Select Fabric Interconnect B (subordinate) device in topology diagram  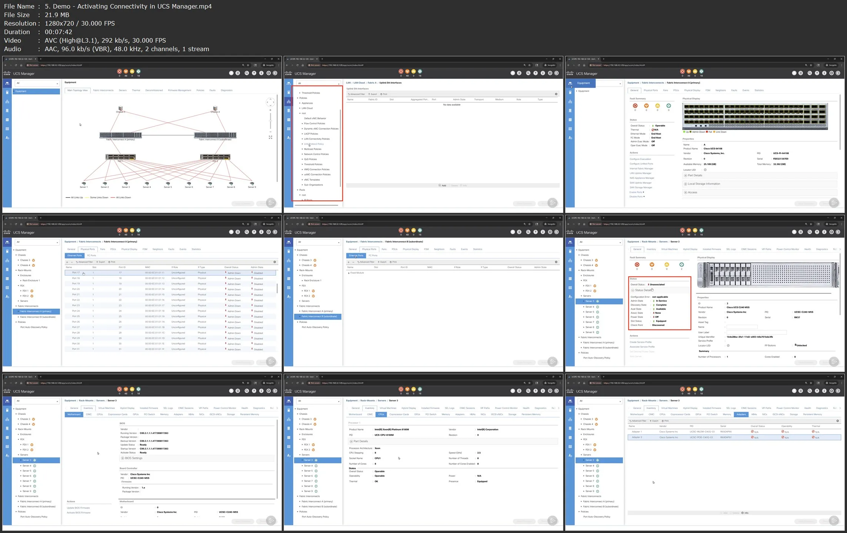[x=215, y=135]
